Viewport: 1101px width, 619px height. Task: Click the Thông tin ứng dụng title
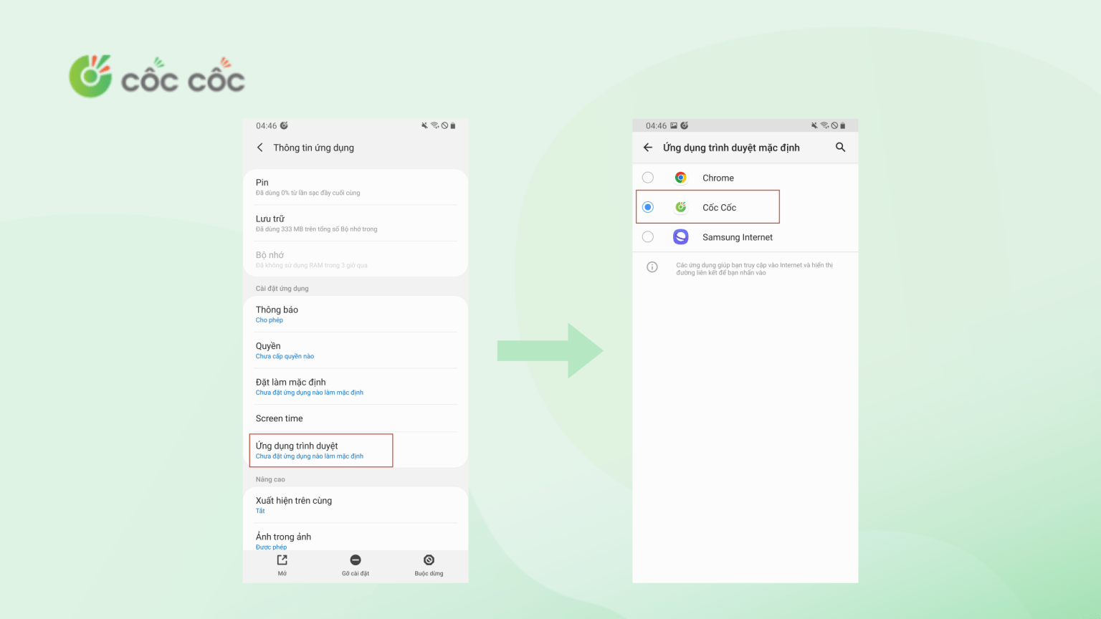[x=313, y=148]
